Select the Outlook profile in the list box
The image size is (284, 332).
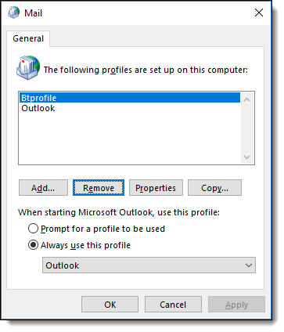(x=38, y=108)
